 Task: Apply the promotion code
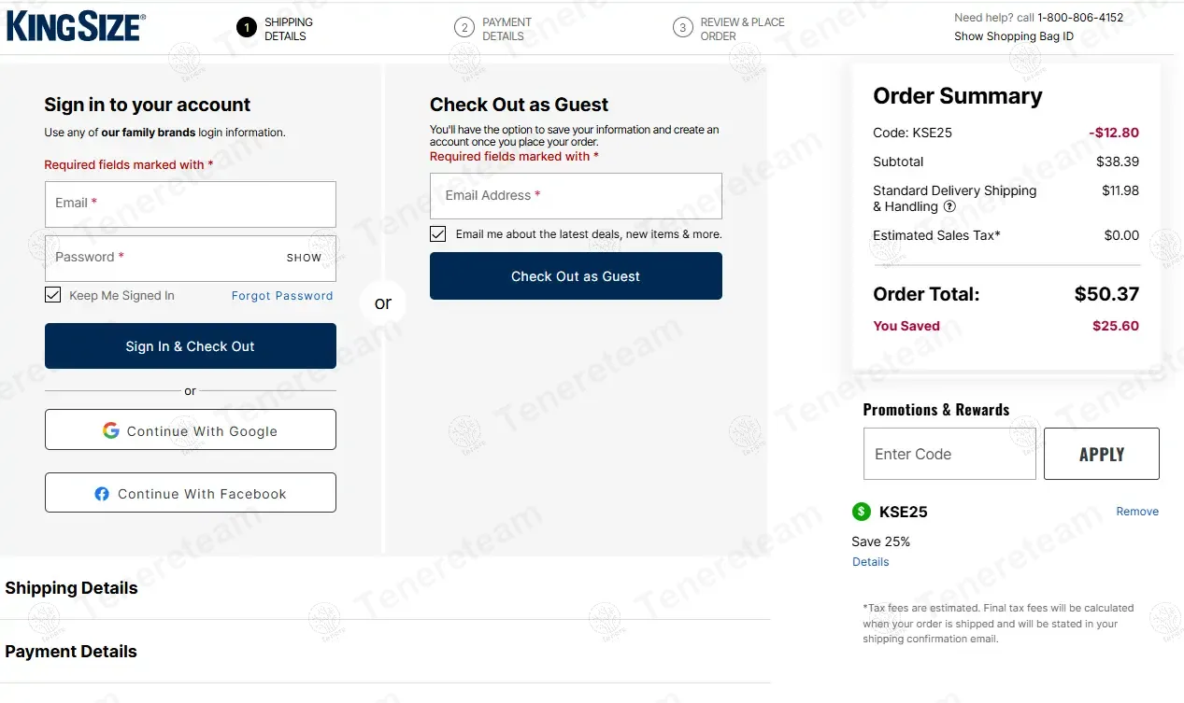[1101, 454]
